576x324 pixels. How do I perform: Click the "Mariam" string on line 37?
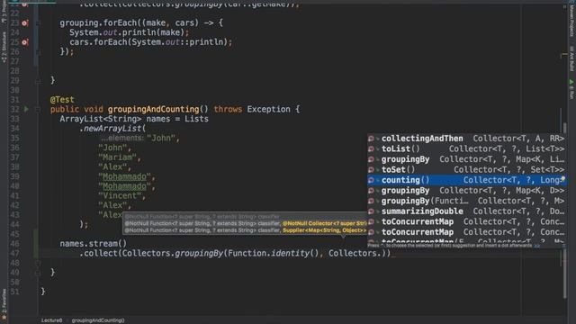tap(117, 157)
